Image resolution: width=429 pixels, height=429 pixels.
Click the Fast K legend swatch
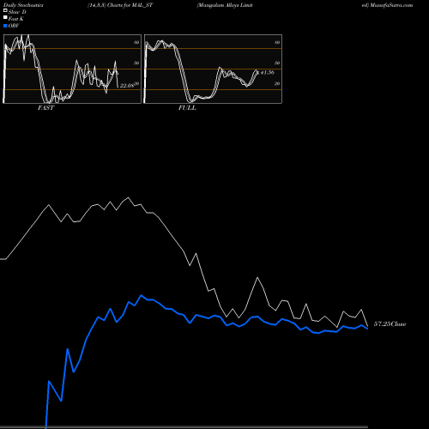pos(5,17)
